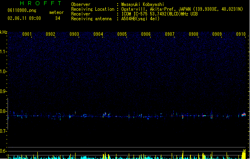Click the 0.8 frequency axis label
The width and height of the screenshot is (250, 159).
(3, 111)
